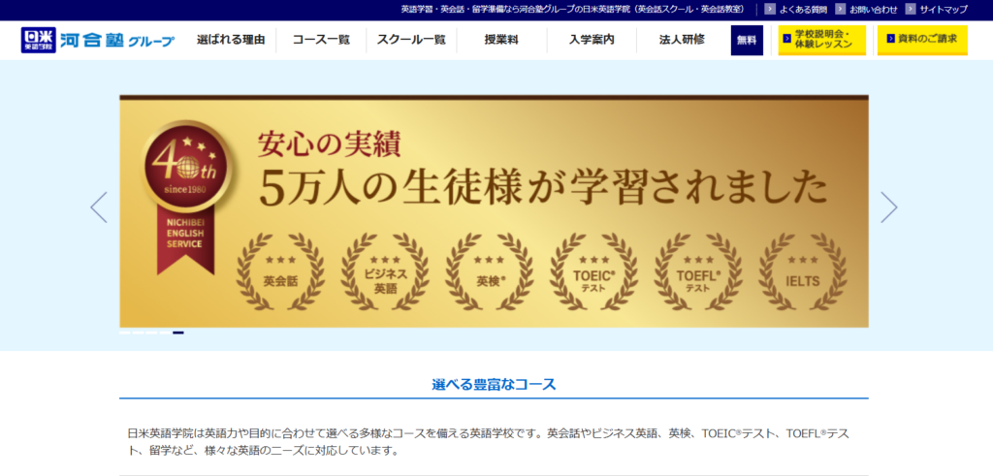The image size is (993, 476).
Task: Click 学校説明会・体験レッスン button
Action: point(822,40)
